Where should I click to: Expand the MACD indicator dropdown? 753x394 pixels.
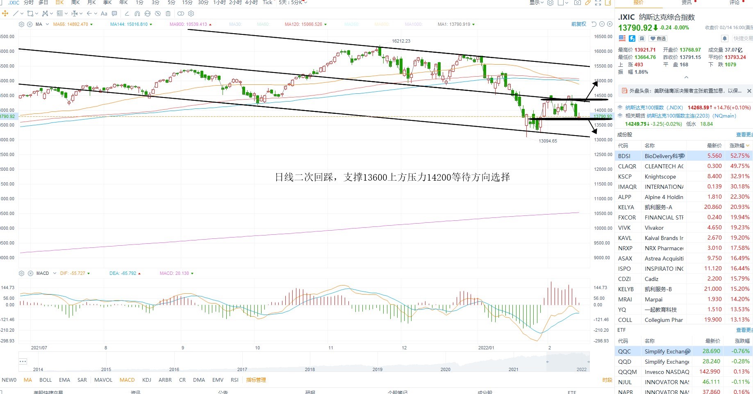pyautogui.click(x=55, y=273)
